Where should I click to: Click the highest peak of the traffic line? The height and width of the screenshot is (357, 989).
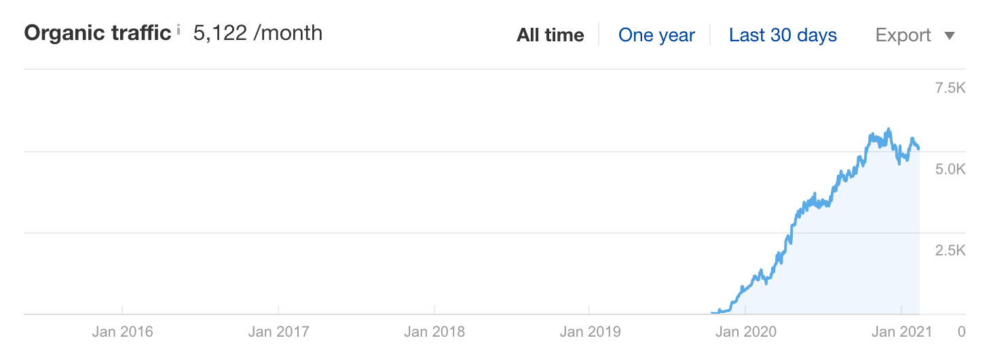[x=888, y=129]
